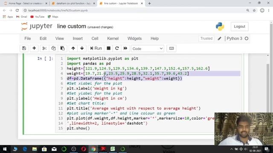Open Gmail bookmark
The height and width of the screenshot is (153, 273).
click(22, 17)
